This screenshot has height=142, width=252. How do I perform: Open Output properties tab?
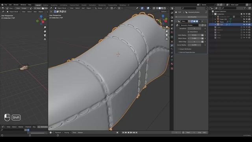click(x=172, y=21)
